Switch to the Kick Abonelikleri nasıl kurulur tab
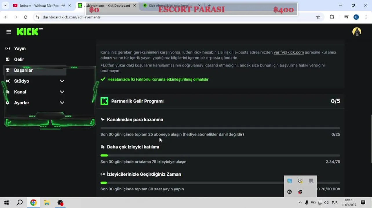This screenshot has width=372, height=208. coord(171,5)
